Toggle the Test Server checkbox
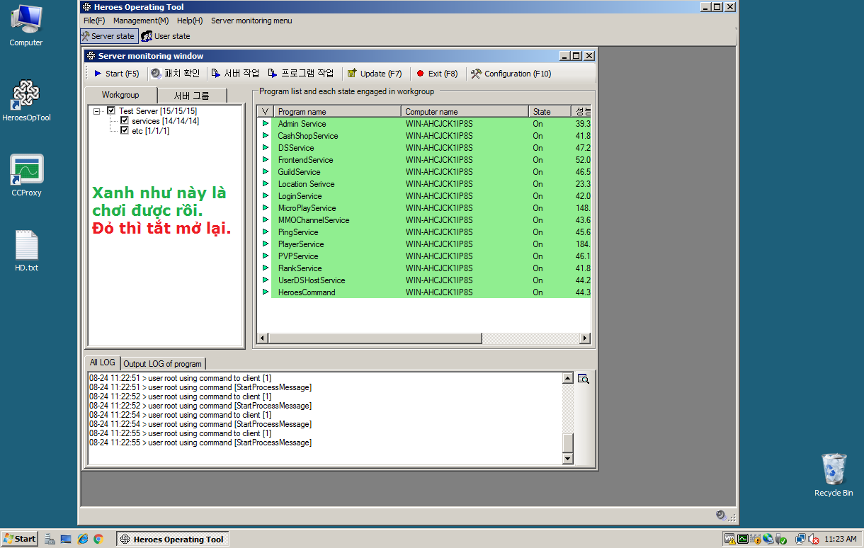 coord(111,110)
